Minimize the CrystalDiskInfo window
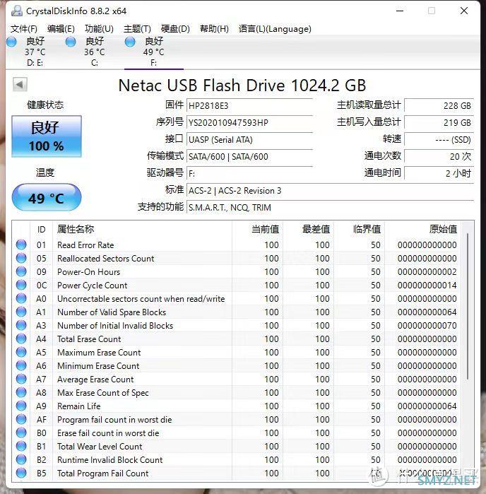The image size is (486, 494). pyautogui.click(x=400, y=11)
